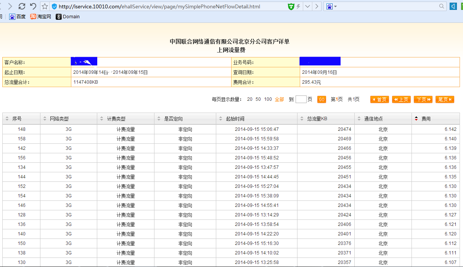Open the Baidu bookmark
The width and height of the screenshot is (463, 267).
[18, 17]
